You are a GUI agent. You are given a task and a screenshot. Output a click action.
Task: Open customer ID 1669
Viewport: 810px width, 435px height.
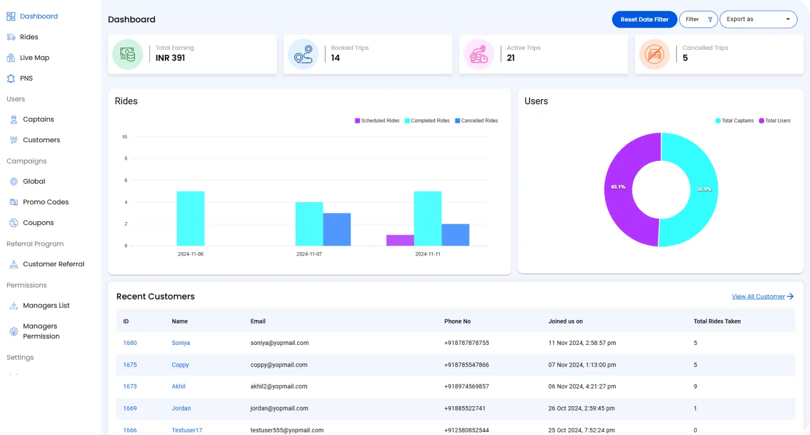[130, 408]
